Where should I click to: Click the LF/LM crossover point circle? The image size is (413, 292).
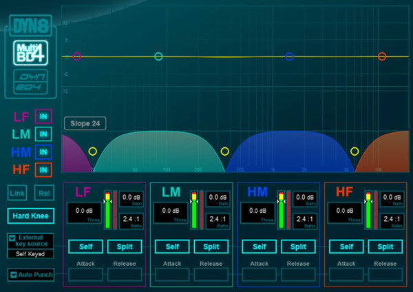(x=93, y=151)
